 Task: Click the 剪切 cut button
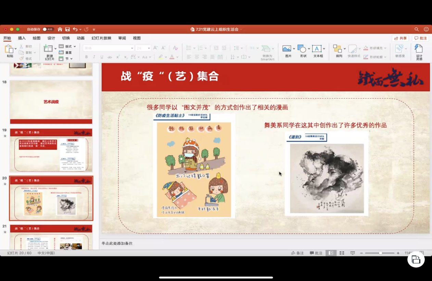(x=26, y=46)
